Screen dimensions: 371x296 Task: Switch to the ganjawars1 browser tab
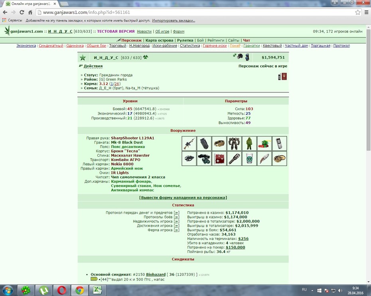pos(31,4)
